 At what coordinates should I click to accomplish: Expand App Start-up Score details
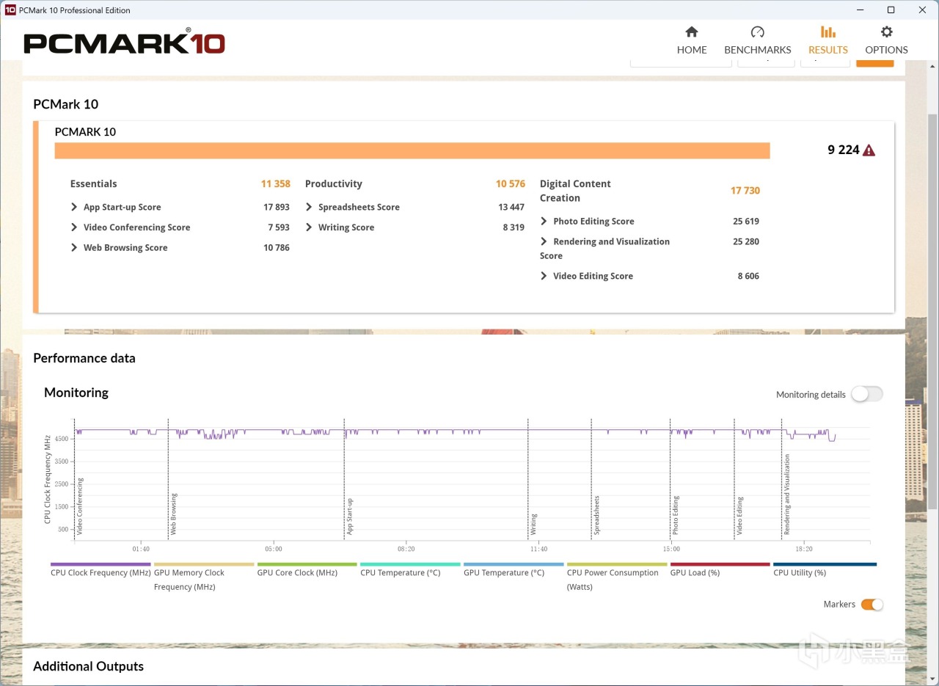(74, 207)
